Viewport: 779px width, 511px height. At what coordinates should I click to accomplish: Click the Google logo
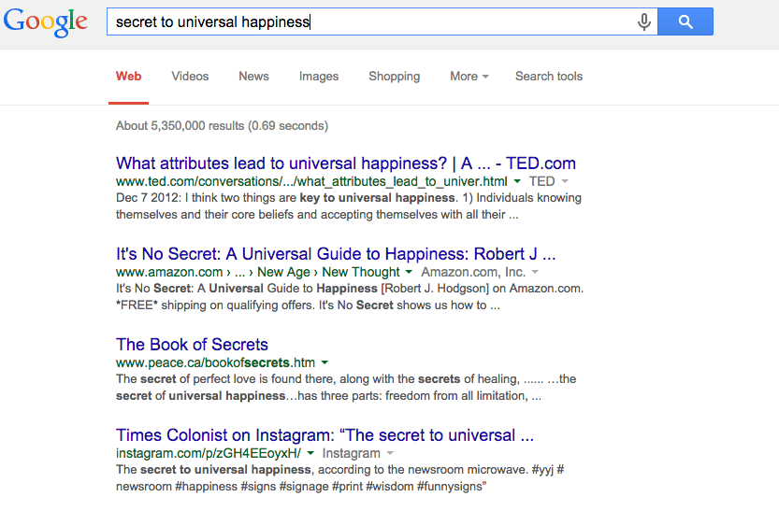coord(45,22)
